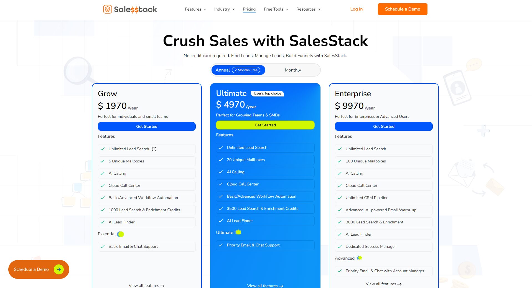Click the Log In link
The width and height of the screenshot is (532, 288).
pos(356,9)
